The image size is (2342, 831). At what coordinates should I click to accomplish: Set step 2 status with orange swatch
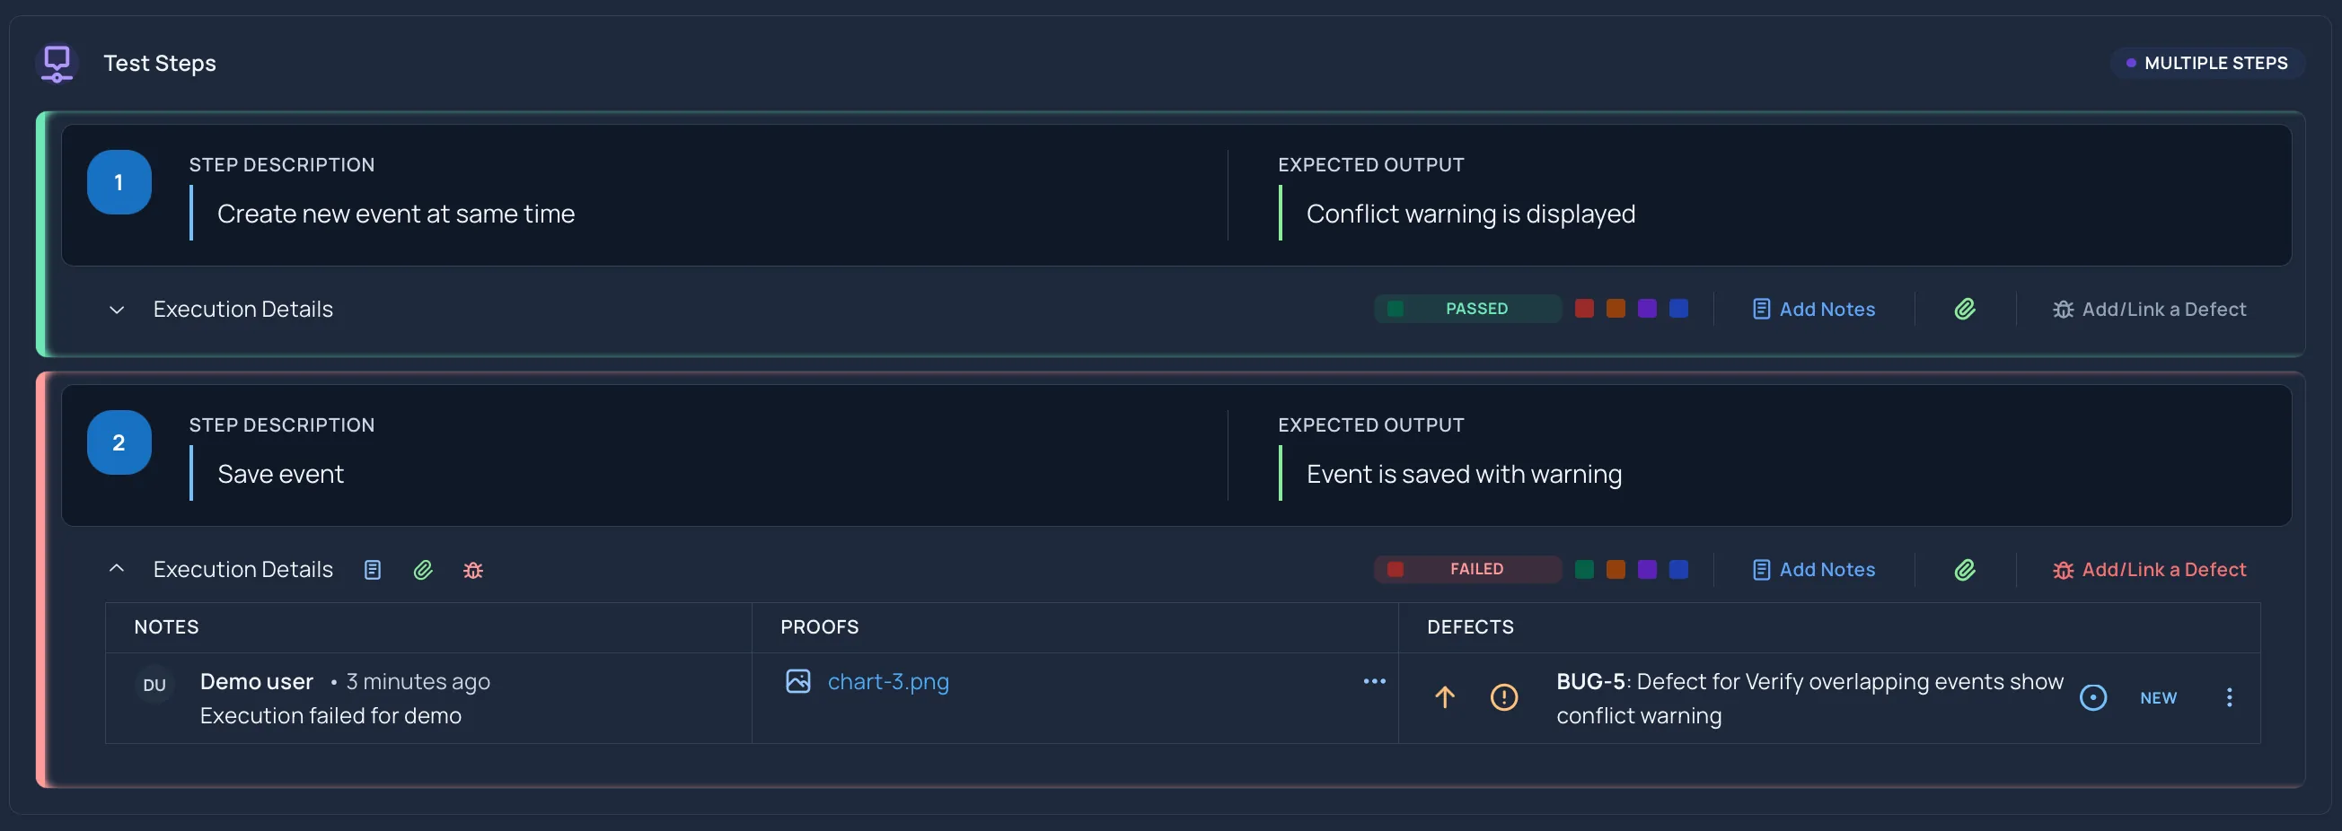(1616, 570)
